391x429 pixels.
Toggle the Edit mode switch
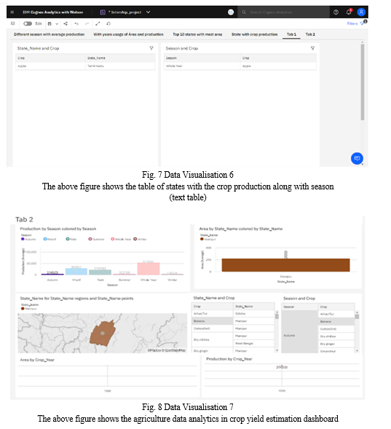(28, 23)
